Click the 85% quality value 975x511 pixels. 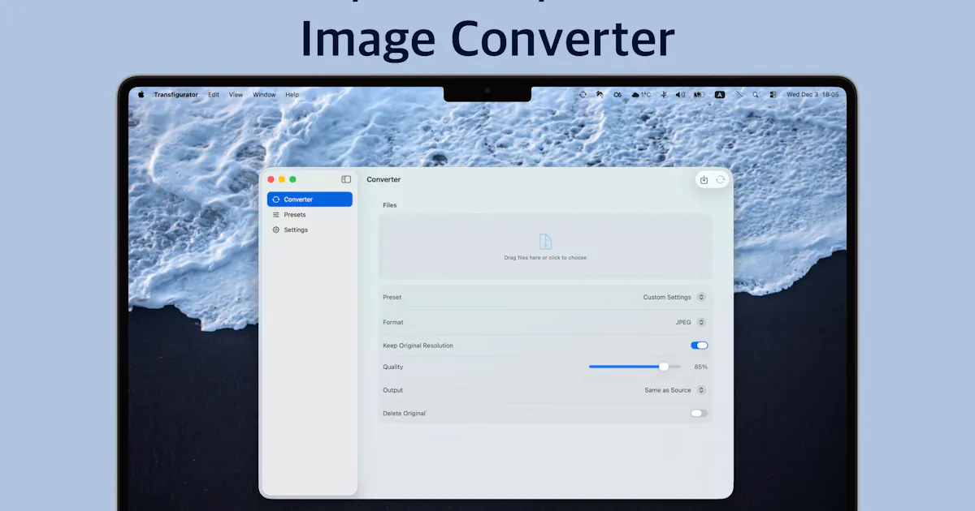700,367
